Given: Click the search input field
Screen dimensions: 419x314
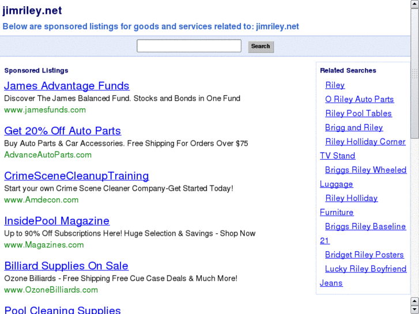Looking at the screenshot, I should (x=189, y=46).
